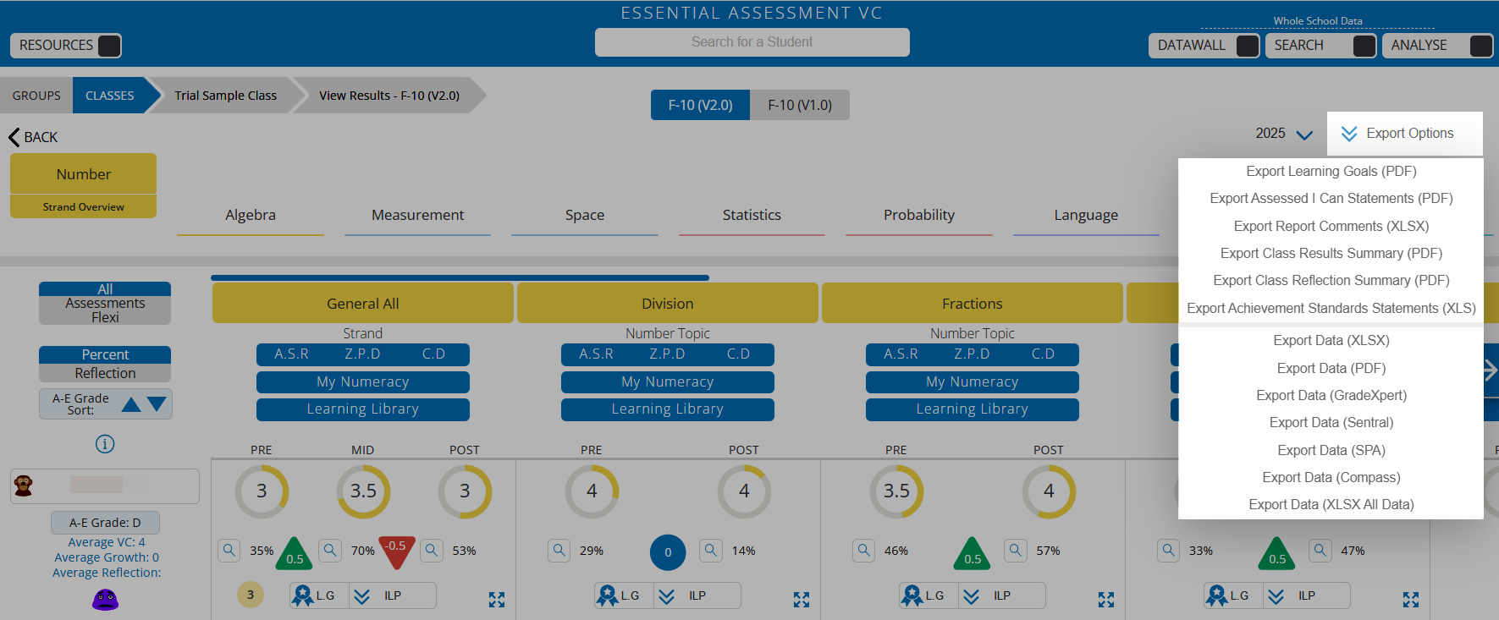Expand General All column fullscreen icon
Viewport: 1499px width, 620px height.
click(x=497, y=600)
